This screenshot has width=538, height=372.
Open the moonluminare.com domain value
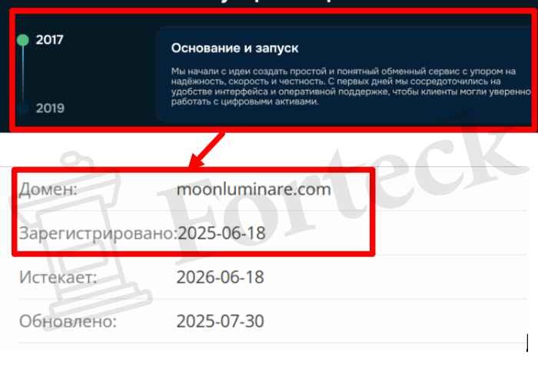[x=254, y=189]
